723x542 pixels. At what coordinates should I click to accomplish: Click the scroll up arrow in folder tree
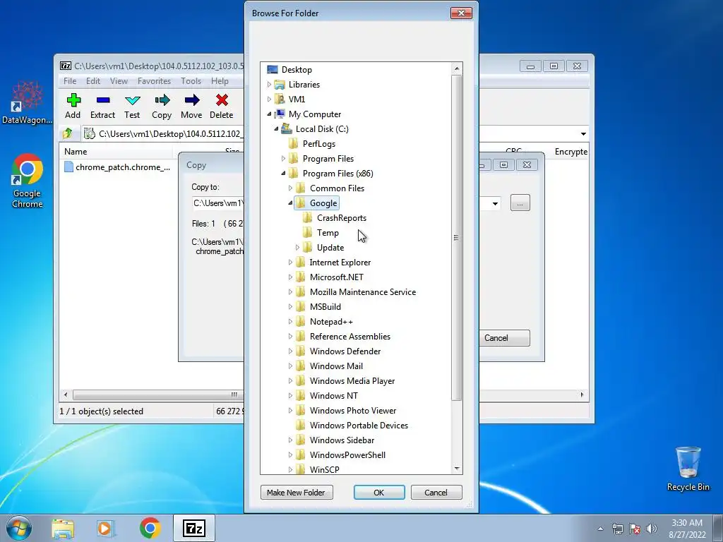(x=457, y=68)
